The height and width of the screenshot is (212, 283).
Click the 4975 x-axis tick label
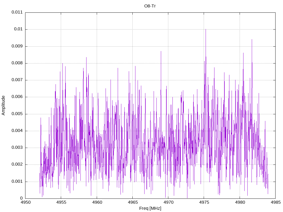204,202
